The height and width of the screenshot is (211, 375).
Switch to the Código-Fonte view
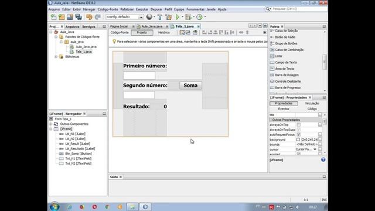point(120,33)
